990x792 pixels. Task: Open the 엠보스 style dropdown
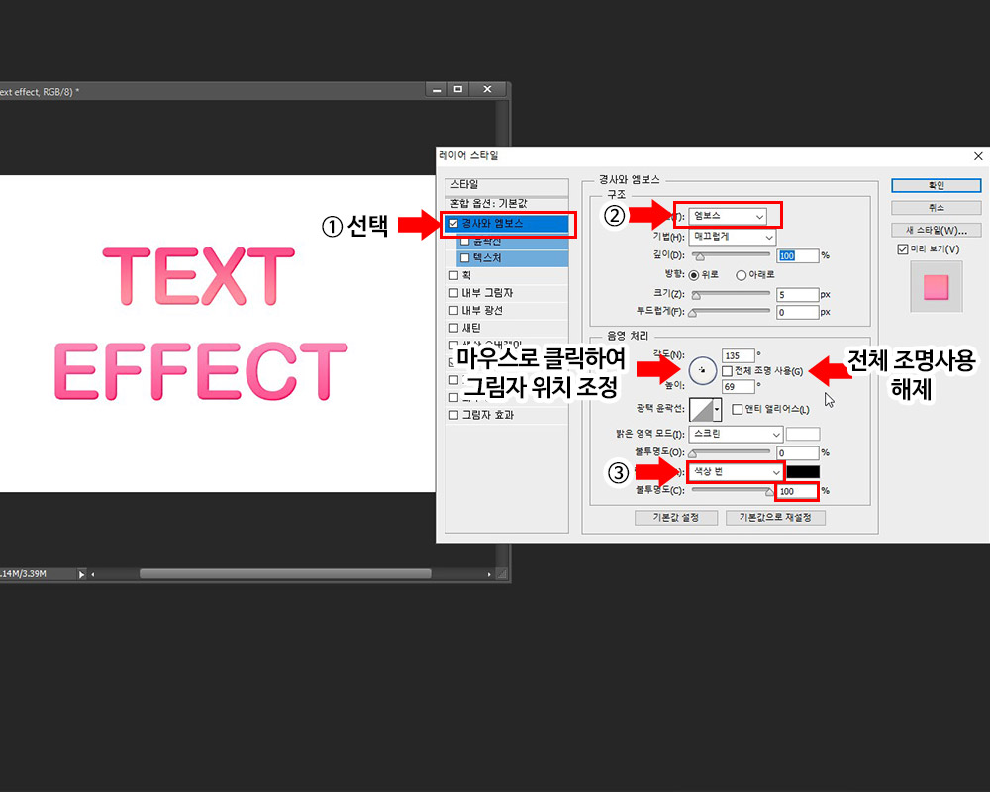(x=728, y=216)
